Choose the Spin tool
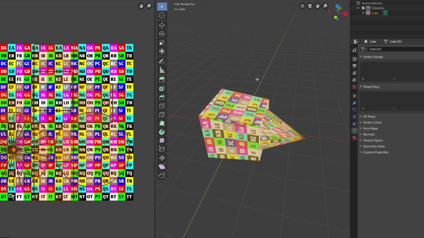The width and height of the screenshot is (424, 238). 162,132
